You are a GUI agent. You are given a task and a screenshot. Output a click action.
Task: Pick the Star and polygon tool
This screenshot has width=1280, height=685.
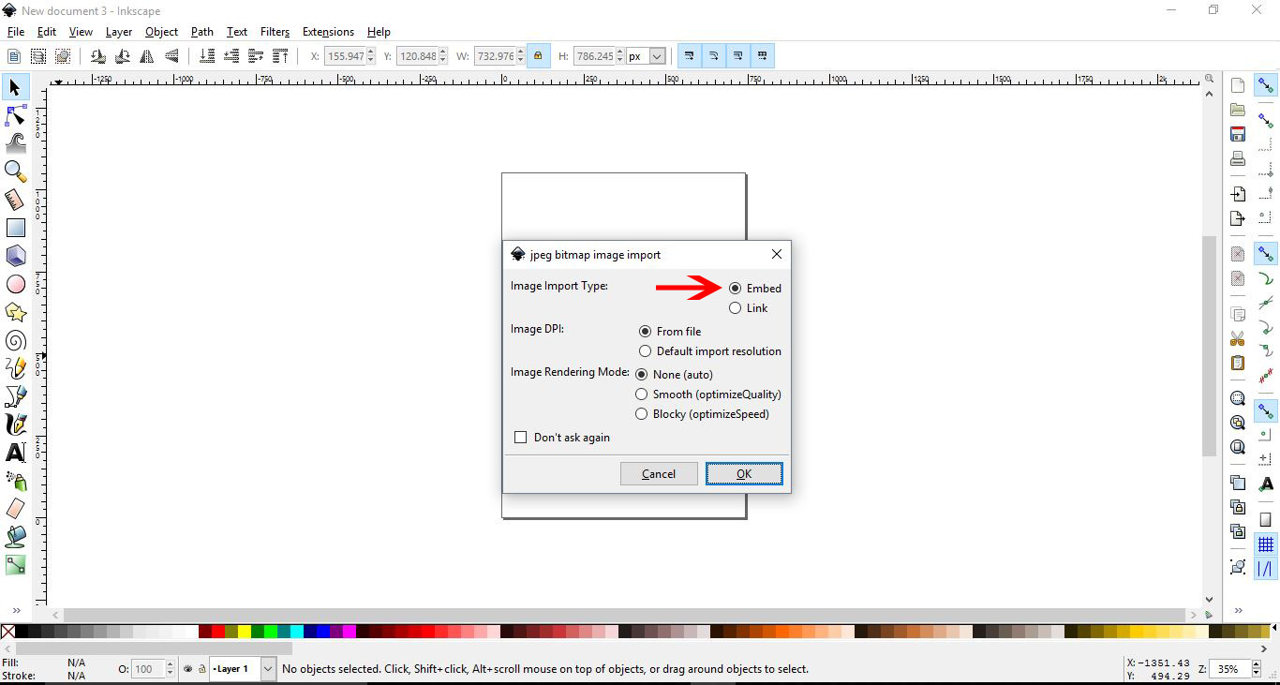[x=15, y=312]
